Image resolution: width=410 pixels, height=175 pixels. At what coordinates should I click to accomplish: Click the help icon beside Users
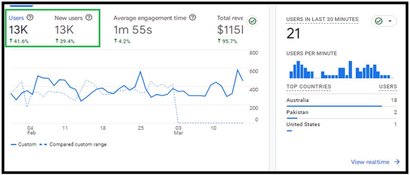click(30, 18)
